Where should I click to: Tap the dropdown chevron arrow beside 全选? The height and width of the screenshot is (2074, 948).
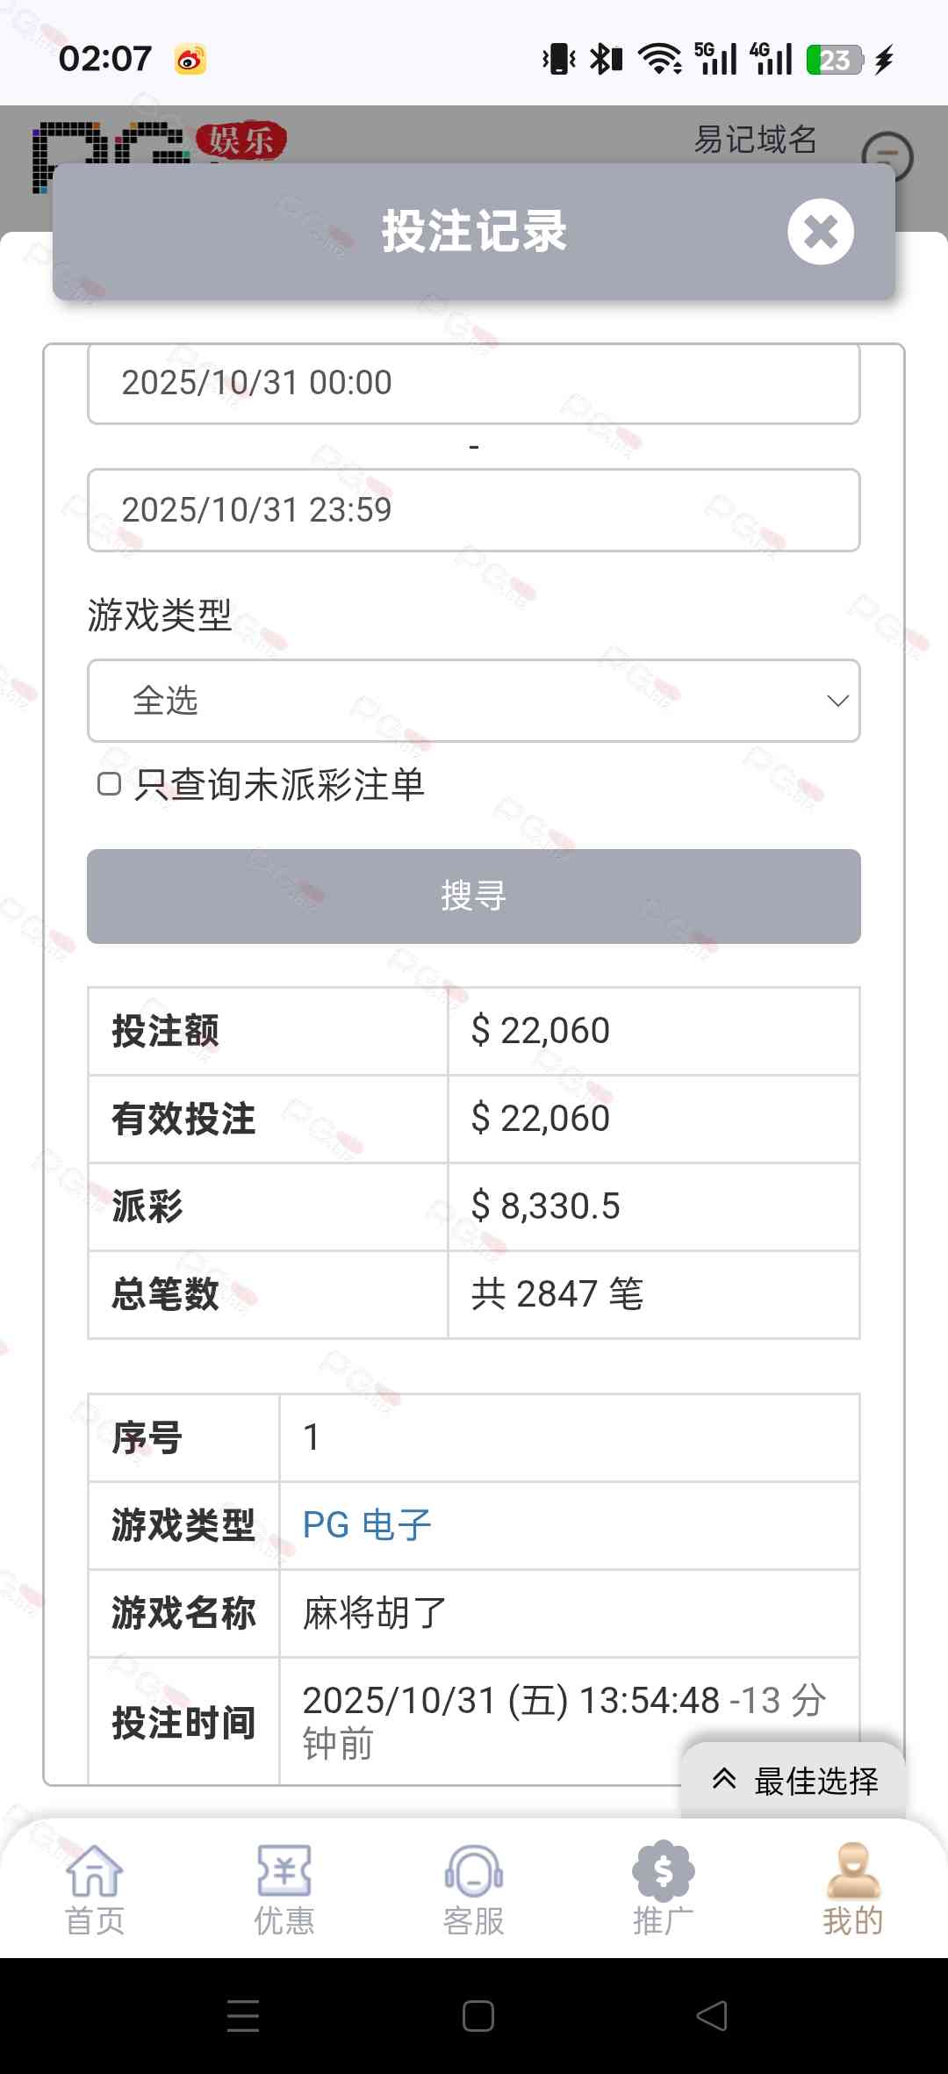pos(837,701)
